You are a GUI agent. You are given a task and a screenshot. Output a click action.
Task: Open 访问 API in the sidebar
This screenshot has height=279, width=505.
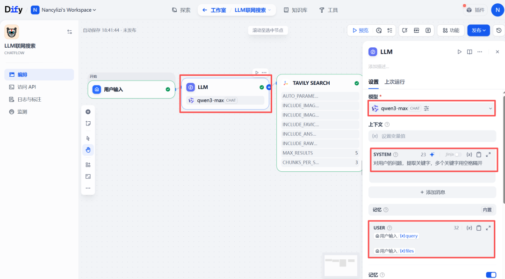39,87
